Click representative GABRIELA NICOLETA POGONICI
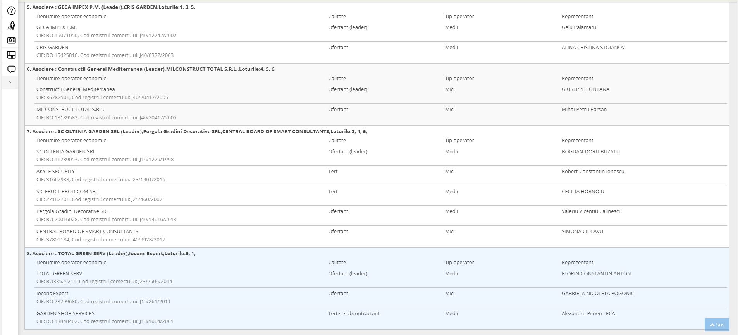This screenshot has width=738, height=335. pos(599,293)
